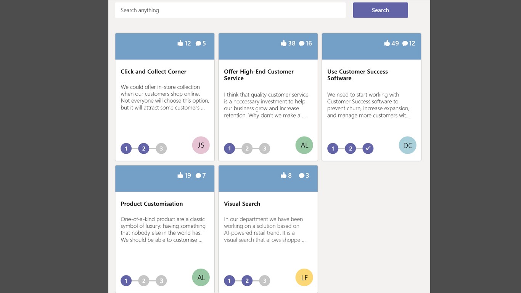Select step 2 on Product Customisation card
Image resolution: width=521 pixels, height=293 pixels.
click(x=143, y=281)
